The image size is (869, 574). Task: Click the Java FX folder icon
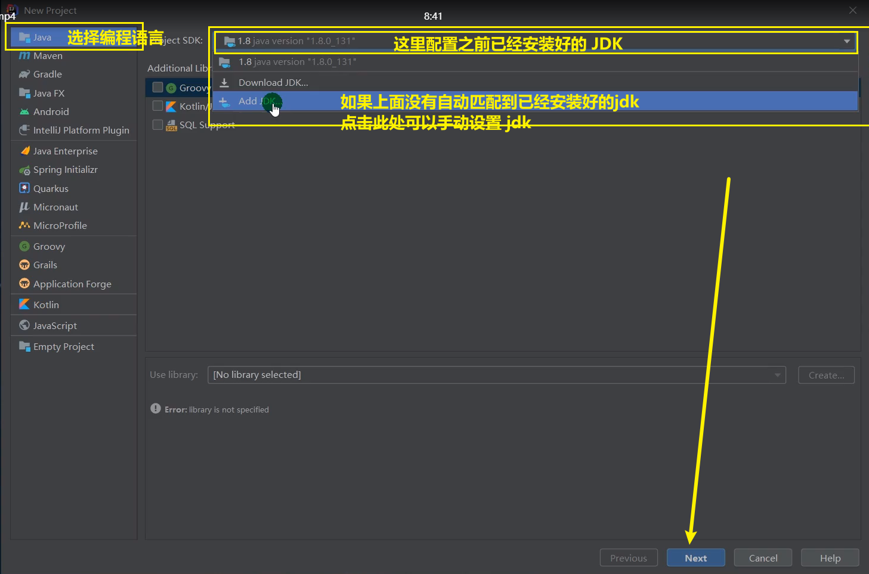(x=24, y=93)
